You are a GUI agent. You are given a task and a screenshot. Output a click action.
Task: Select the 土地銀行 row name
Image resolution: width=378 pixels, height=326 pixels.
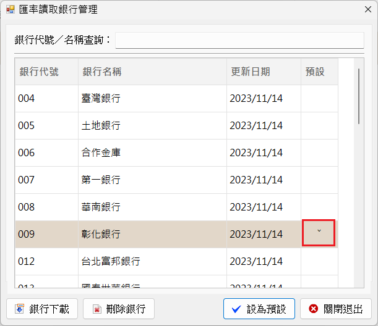(101, 125)
